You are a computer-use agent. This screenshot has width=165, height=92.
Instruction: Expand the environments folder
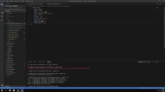tap(15, 43)
